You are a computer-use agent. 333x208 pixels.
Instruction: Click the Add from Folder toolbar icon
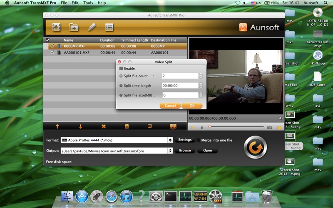pos(74,27)
